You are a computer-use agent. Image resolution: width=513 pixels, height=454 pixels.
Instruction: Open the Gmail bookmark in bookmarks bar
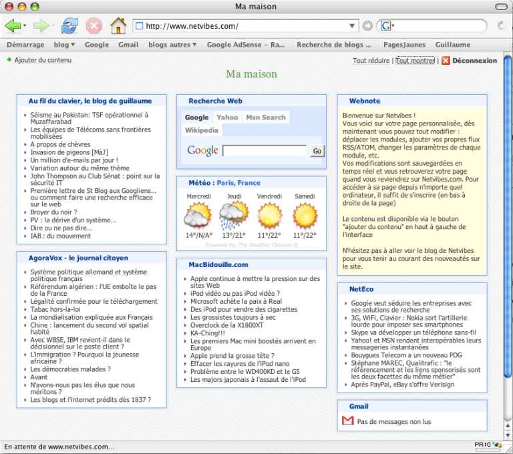[128, 45]
